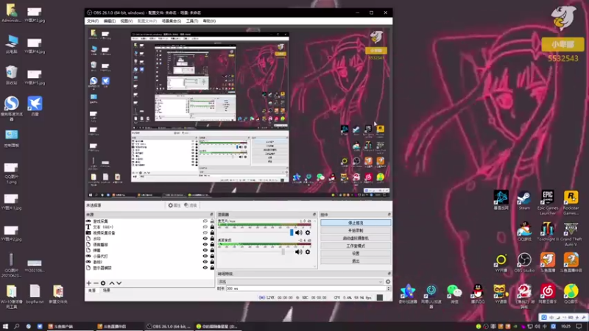
Task: Select the Recycle Bin desktop icon
Action: click(x=11, y=75)
